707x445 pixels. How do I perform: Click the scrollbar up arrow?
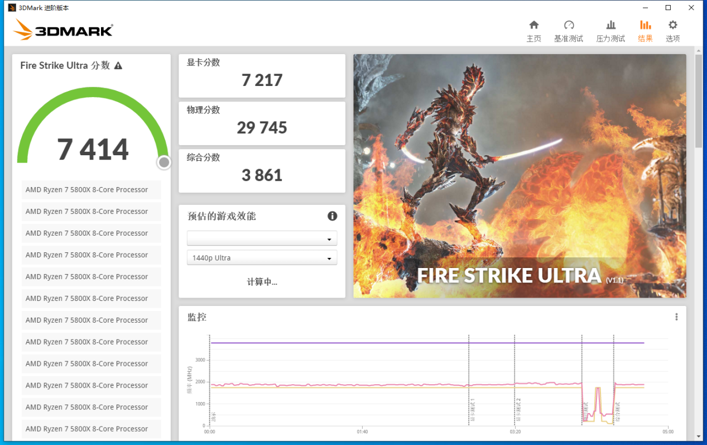coord(699,51)
